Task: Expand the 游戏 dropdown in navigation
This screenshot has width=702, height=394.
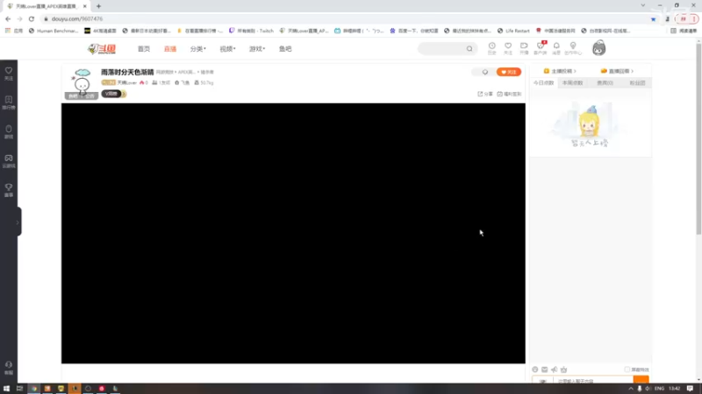Action: pyautogui.click(x=257, y=49)
